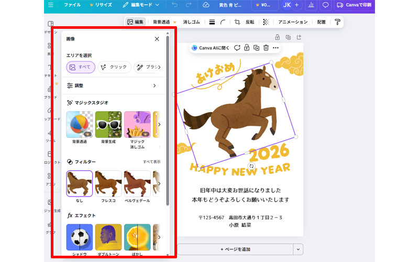This screenshot has width=419, height=262.
Task: Close the 画像 panel
Action: (x=157, y=39)
